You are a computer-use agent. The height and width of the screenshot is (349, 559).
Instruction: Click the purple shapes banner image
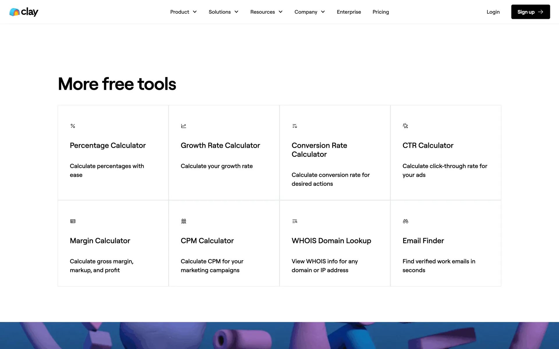pos(279,335)
